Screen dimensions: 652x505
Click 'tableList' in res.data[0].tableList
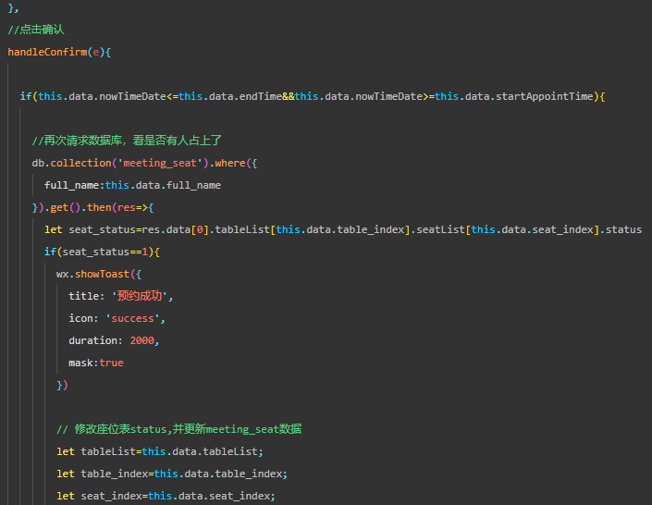pos(242,229)
